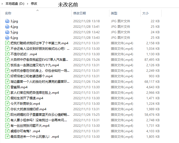Select file name 3.jpg
Screen dimensions: 179x143
click(14, 21)
